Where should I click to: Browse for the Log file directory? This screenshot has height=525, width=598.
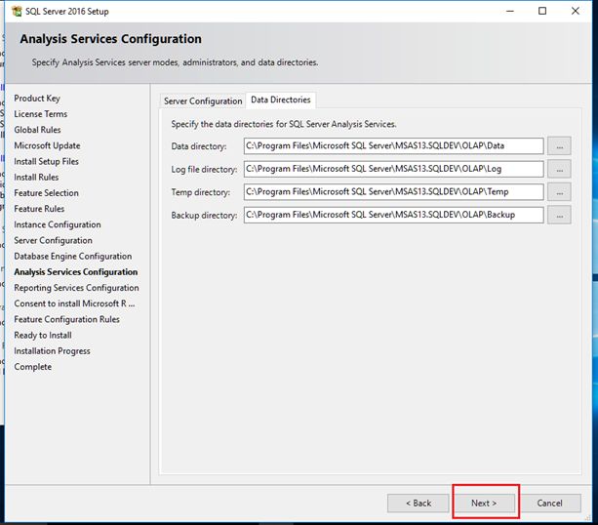(559, 169)
